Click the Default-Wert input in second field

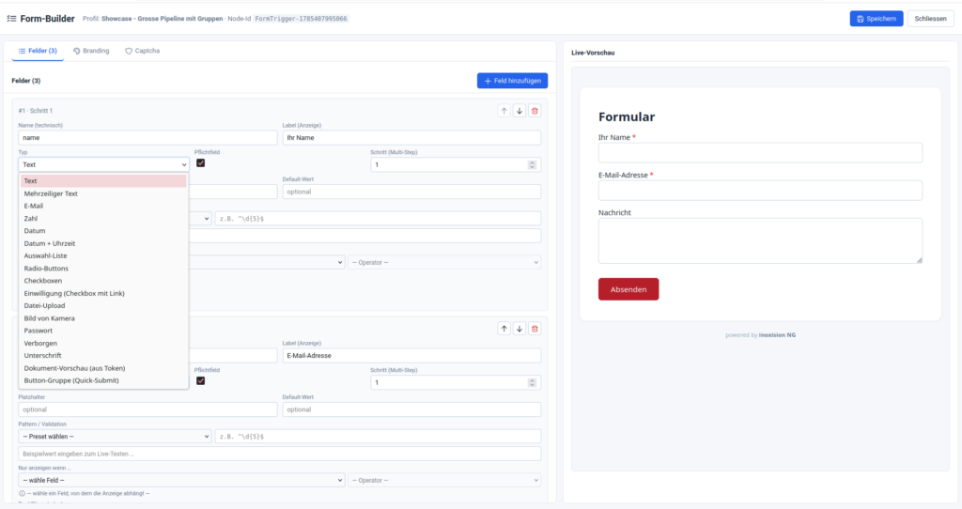(x=411, y=409)
